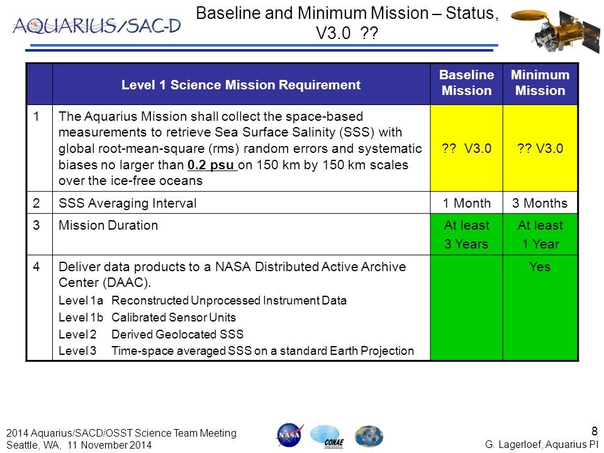
Task: Click the 'At least 1 Year' green cell
Action: 540,234
